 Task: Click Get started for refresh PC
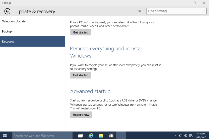point(81,32)
